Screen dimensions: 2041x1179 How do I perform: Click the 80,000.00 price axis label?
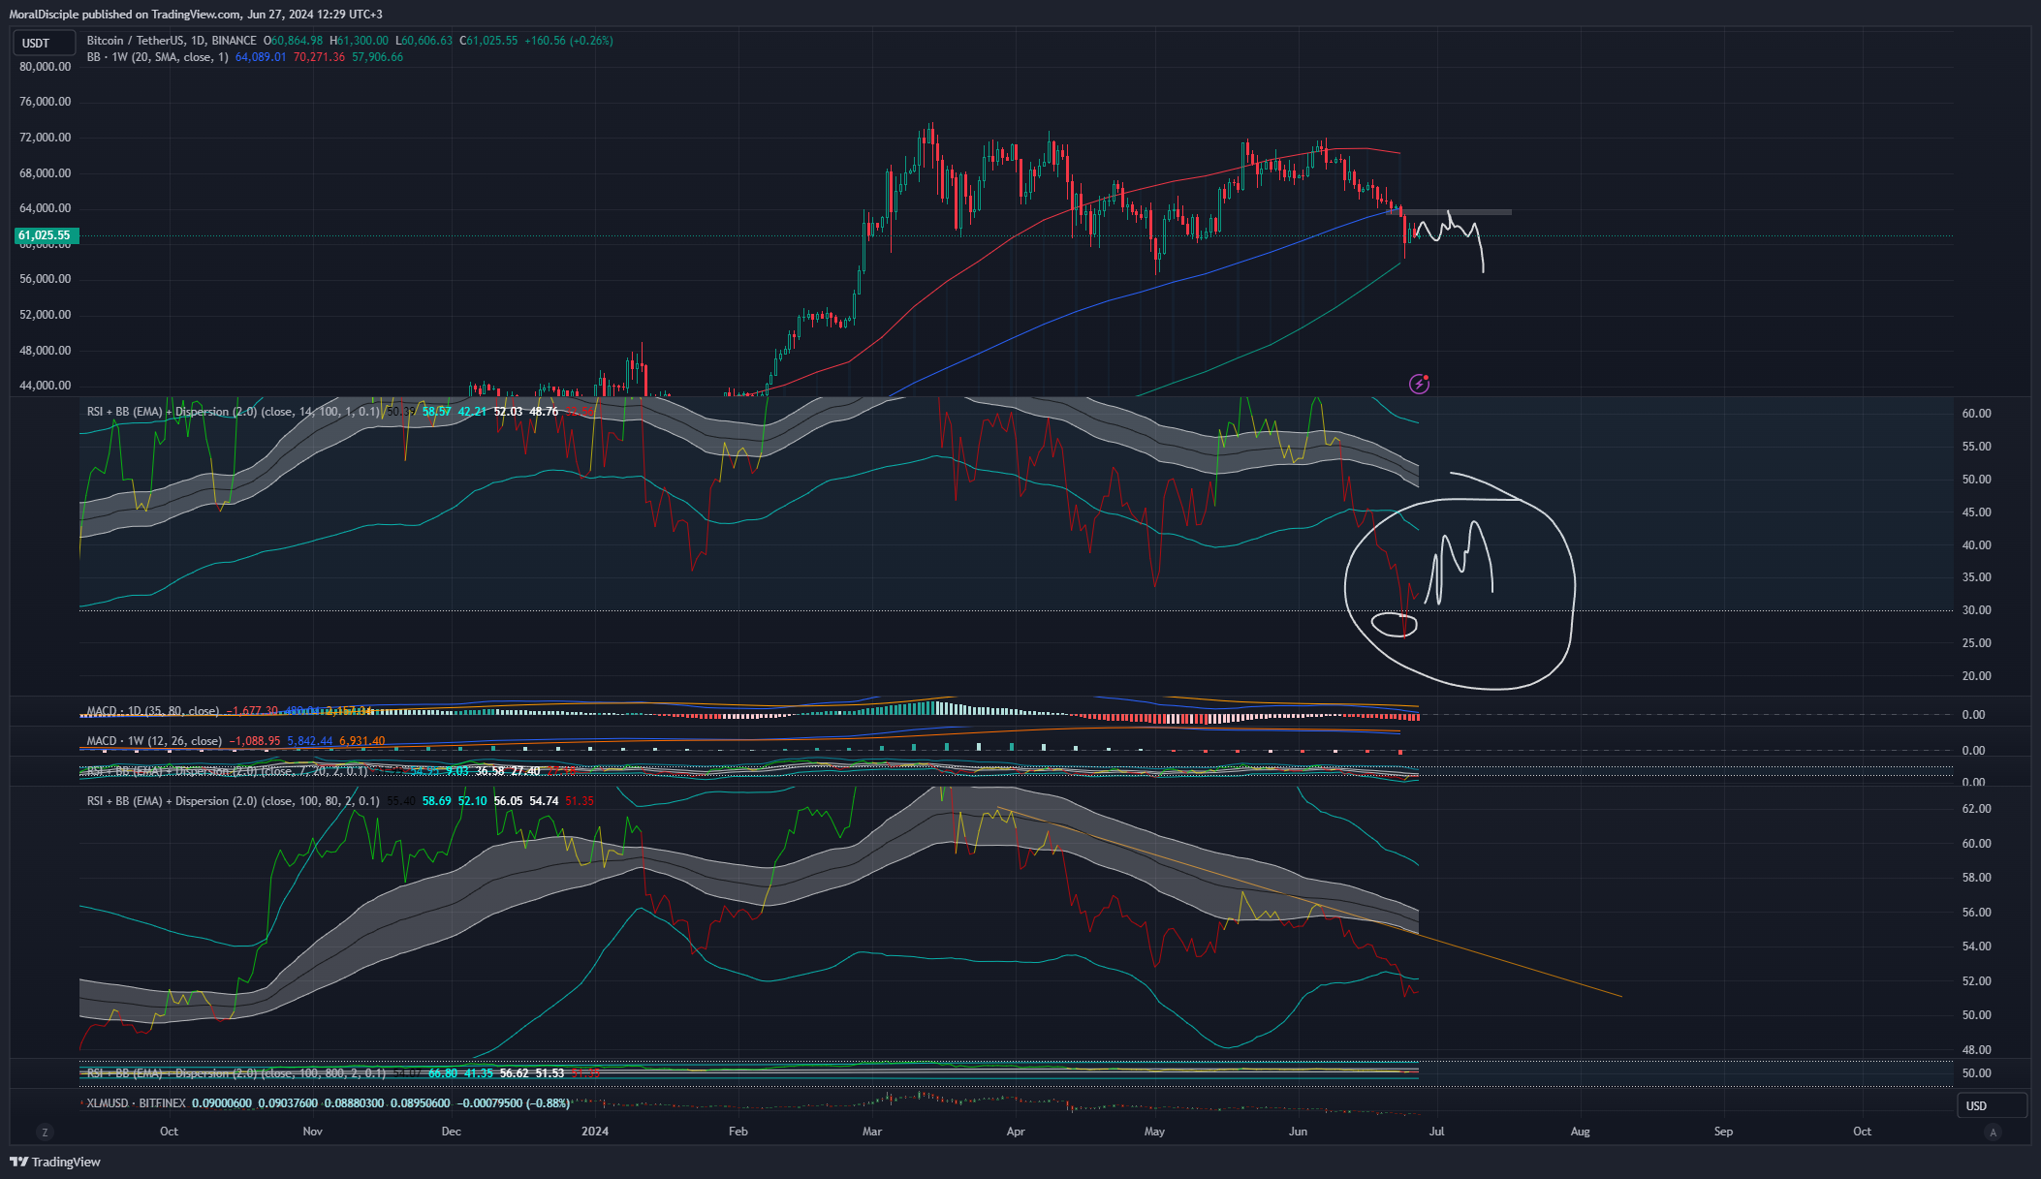(46, 67)
